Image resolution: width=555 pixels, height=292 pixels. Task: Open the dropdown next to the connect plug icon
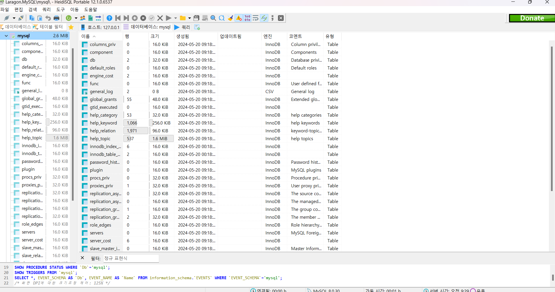click(14, 18)
